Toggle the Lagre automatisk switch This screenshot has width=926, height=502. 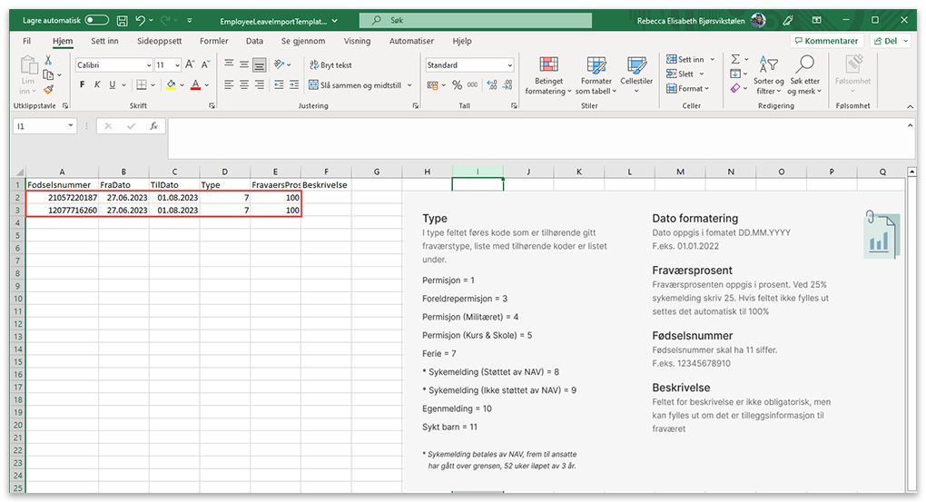(96, 20)
